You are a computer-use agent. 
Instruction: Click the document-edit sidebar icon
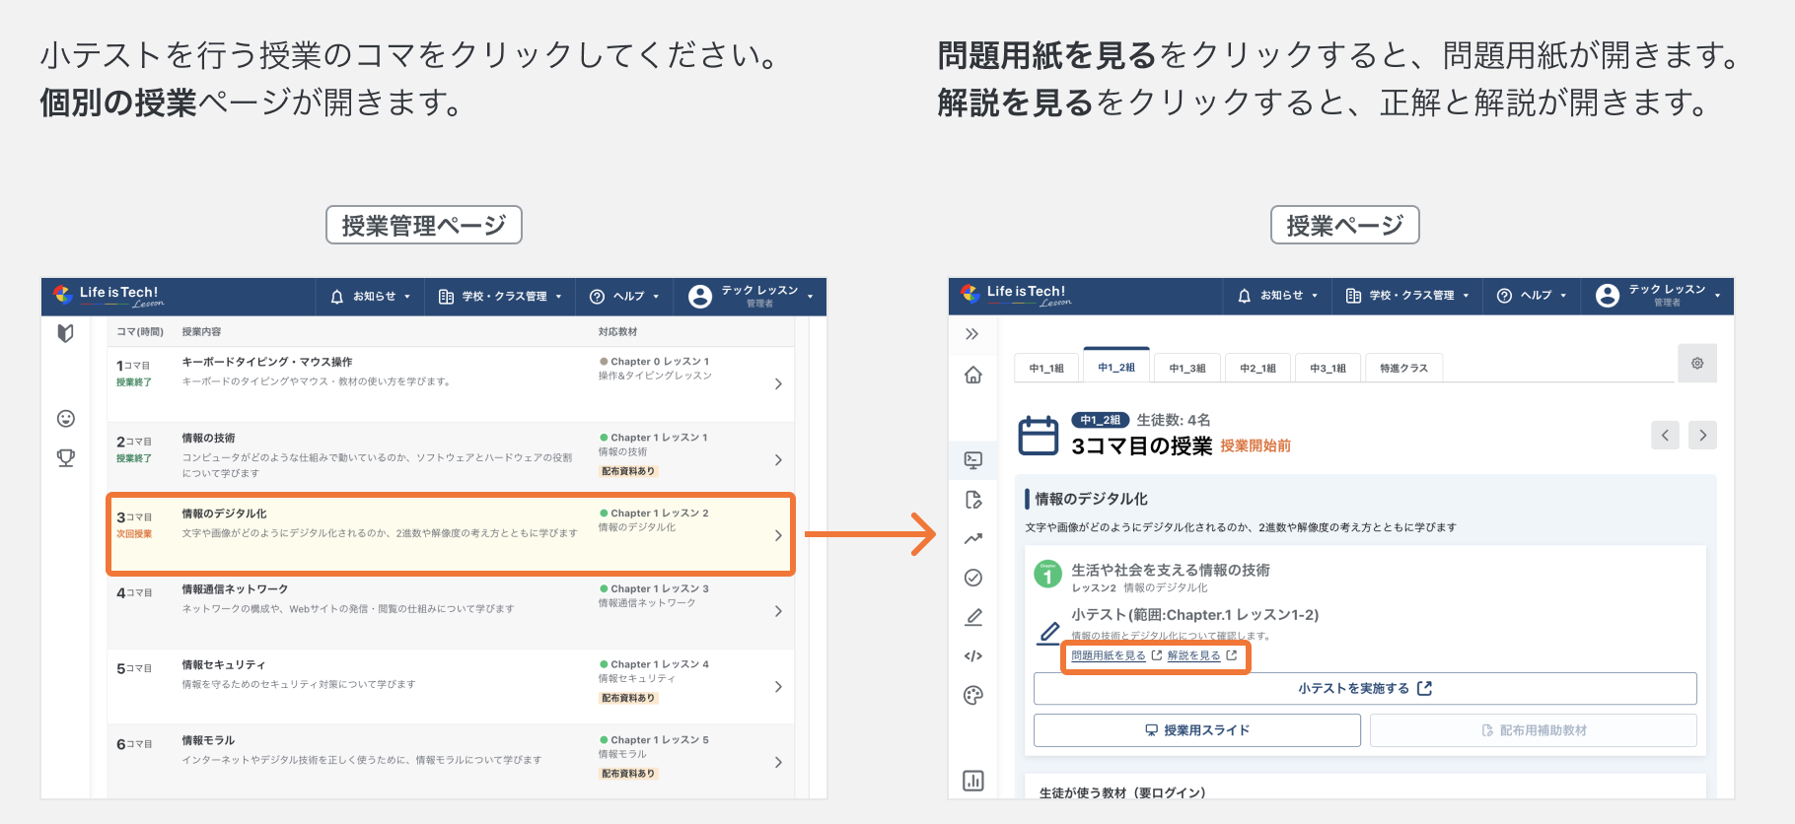click(973, 500)
